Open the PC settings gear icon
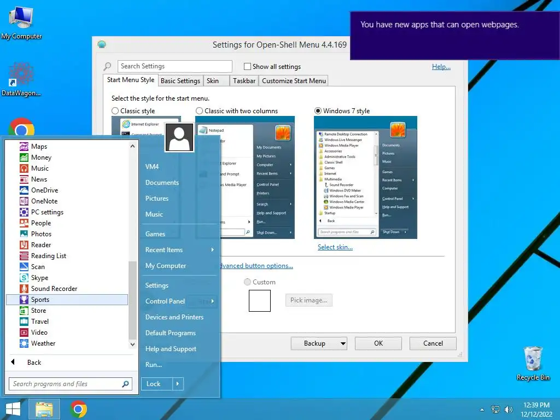 [24, 212]
